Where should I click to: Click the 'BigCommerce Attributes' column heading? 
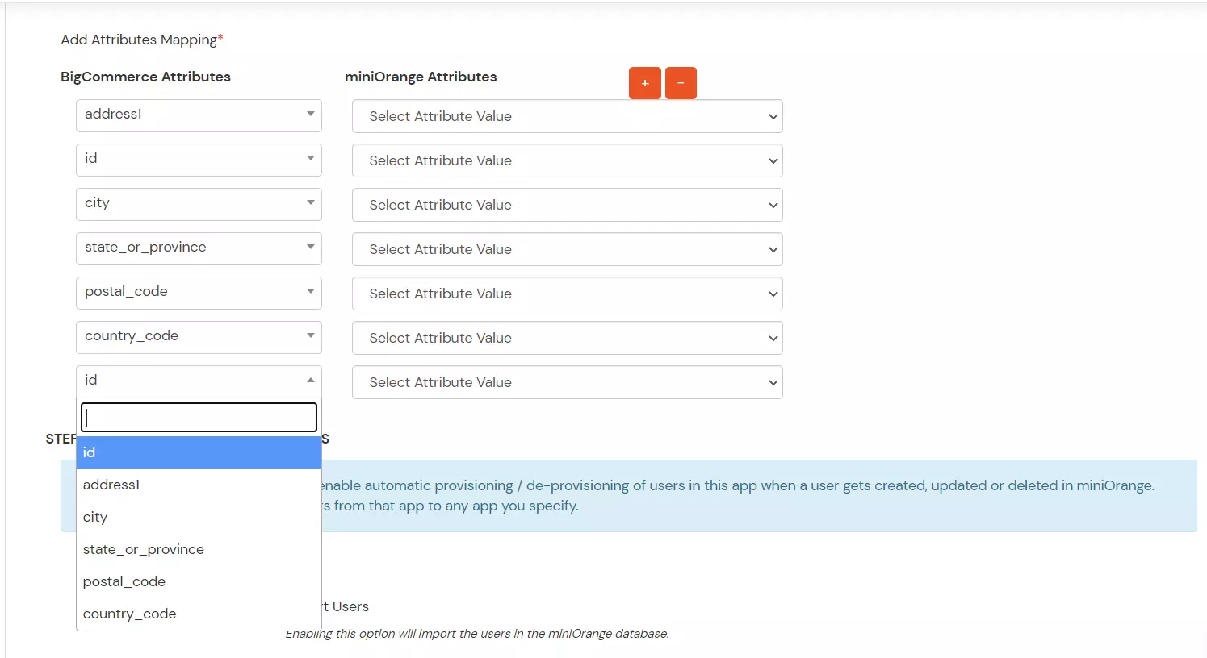pos(145,77)
